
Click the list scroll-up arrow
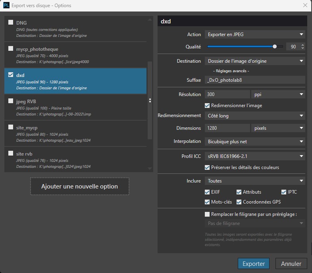[150, 20]
